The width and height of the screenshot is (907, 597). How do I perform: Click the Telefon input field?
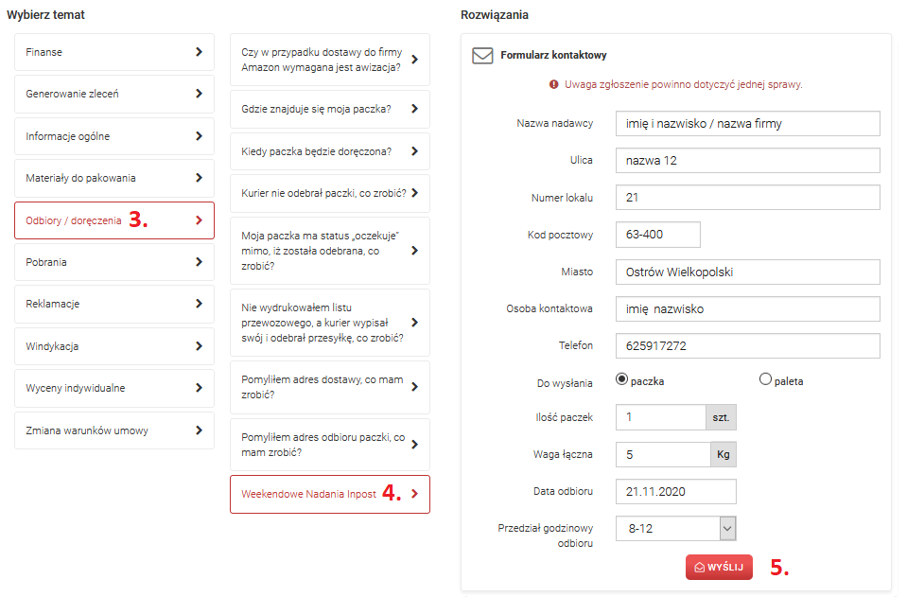[x=748, y=346]
